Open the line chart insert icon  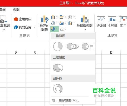point(53,23)
